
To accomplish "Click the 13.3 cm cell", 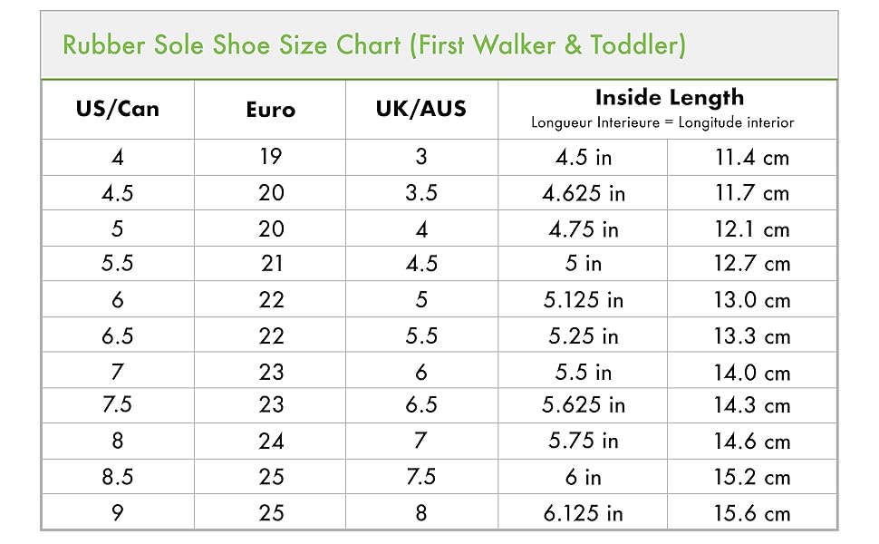I will pos(751,335).
